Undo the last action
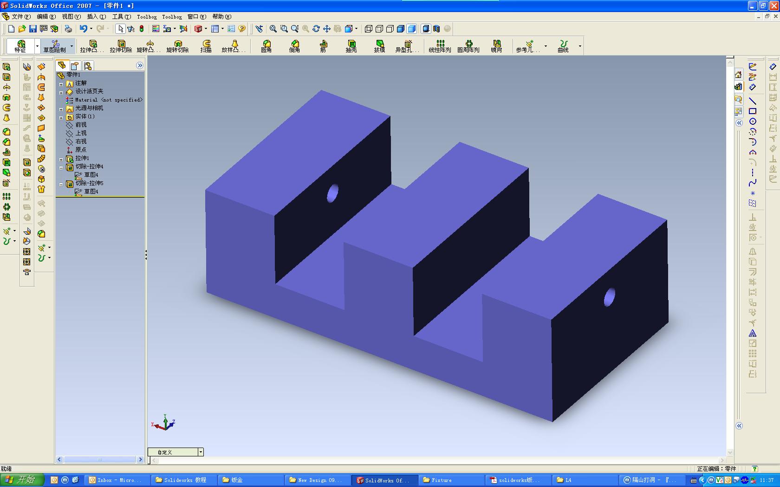The width and height of the screenshot is (780, 487). 83,29
